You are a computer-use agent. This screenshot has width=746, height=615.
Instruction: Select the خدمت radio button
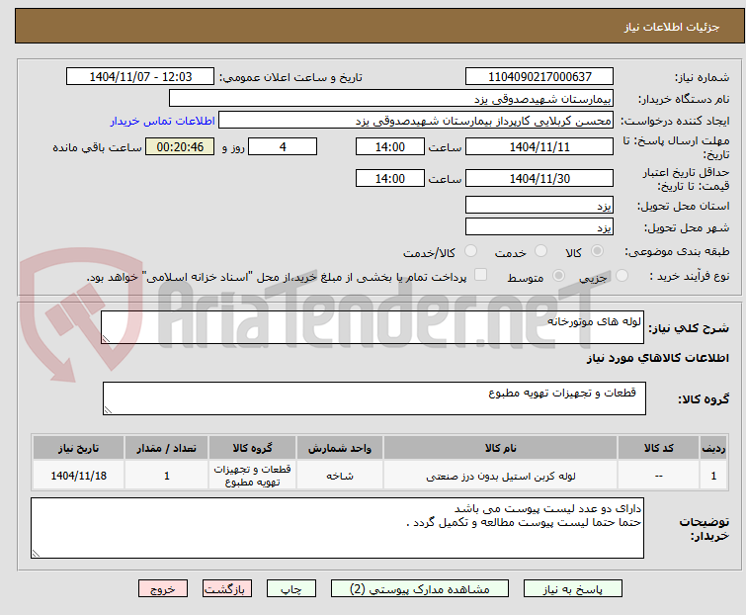click(540, 251)
